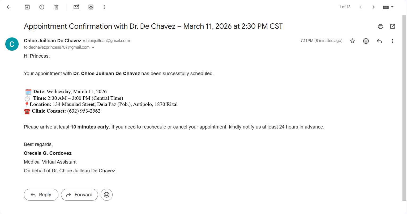
Task: Click emoji reaction button beside Forward
Action: (106, 195)
